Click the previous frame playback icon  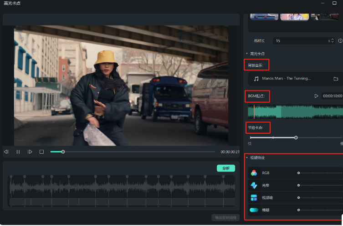6,152
